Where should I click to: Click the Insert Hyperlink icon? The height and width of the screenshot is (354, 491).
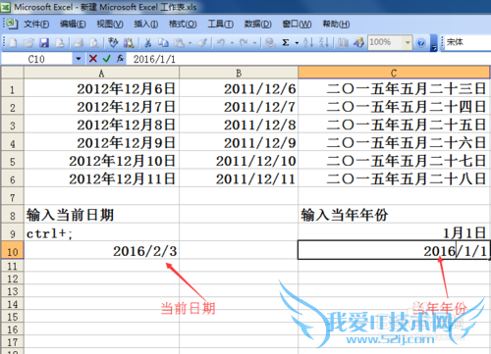[270, 42]
